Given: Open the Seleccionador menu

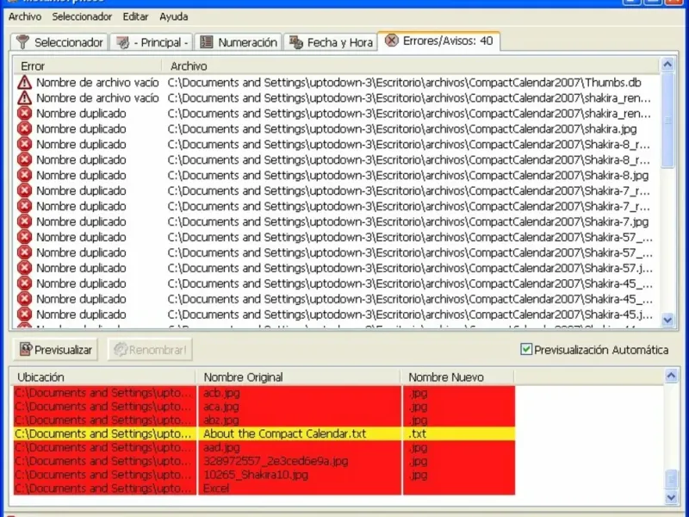Looking at the screenshot, I should tap(82, 16).
